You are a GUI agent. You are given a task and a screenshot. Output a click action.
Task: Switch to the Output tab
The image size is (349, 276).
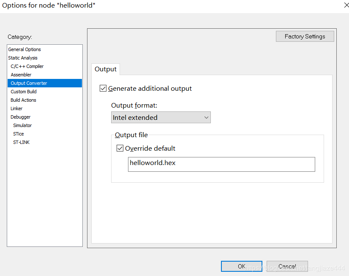pos(106,69)
